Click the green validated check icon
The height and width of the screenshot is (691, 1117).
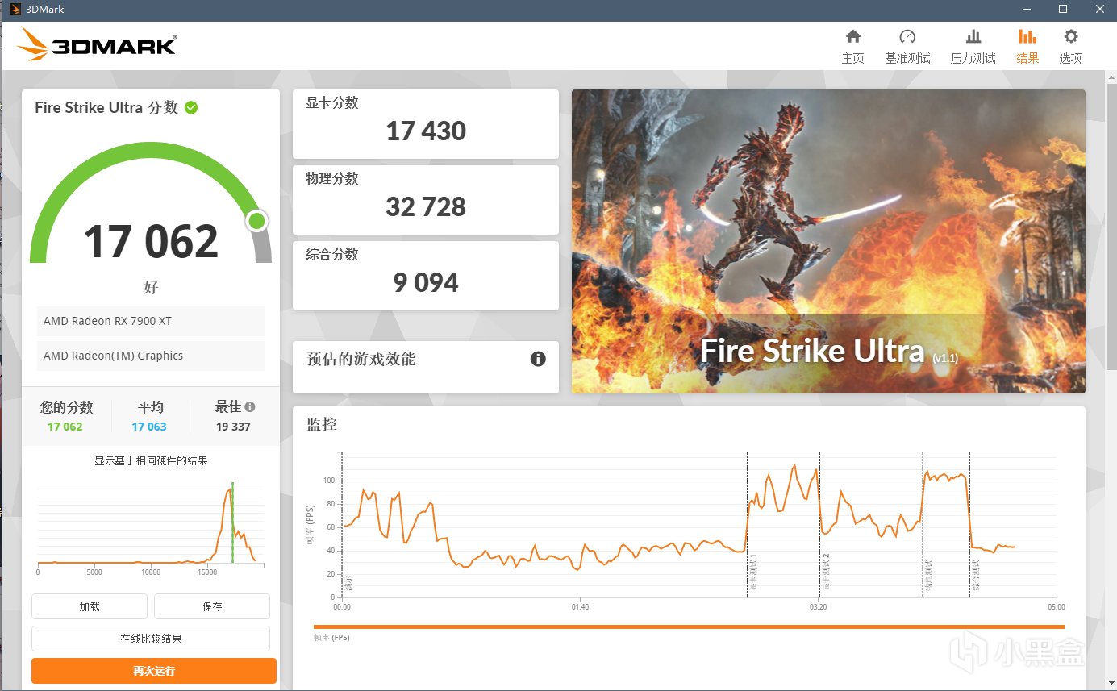point(191,107)
